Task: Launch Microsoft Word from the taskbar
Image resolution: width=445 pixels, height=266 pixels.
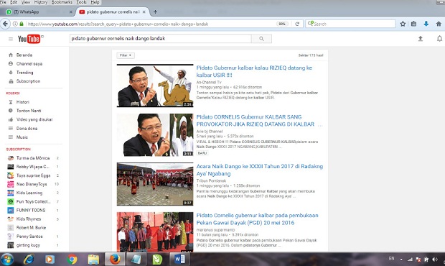Action: pos(179,260)
